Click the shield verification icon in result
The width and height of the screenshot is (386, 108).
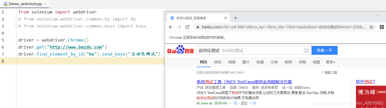(x=235, y=103)
